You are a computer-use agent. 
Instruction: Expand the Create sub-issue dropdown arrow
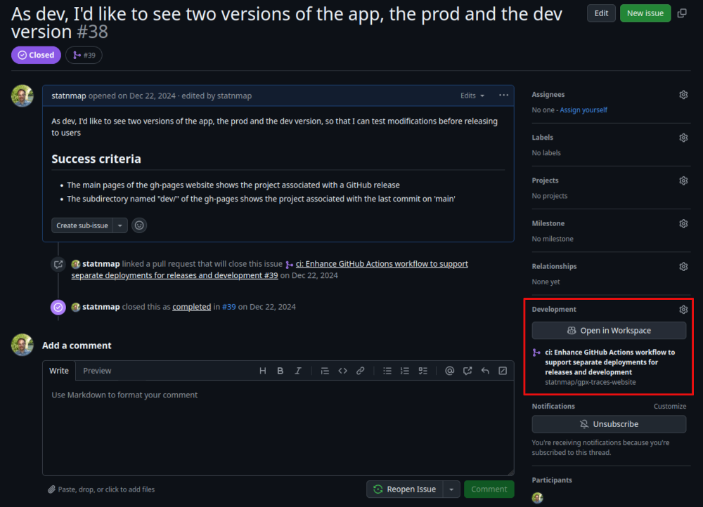[x=120, y=225]
